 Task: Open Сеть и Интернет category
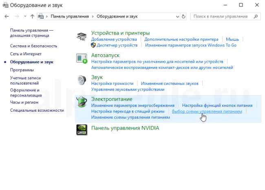click(x=26, y=54)
